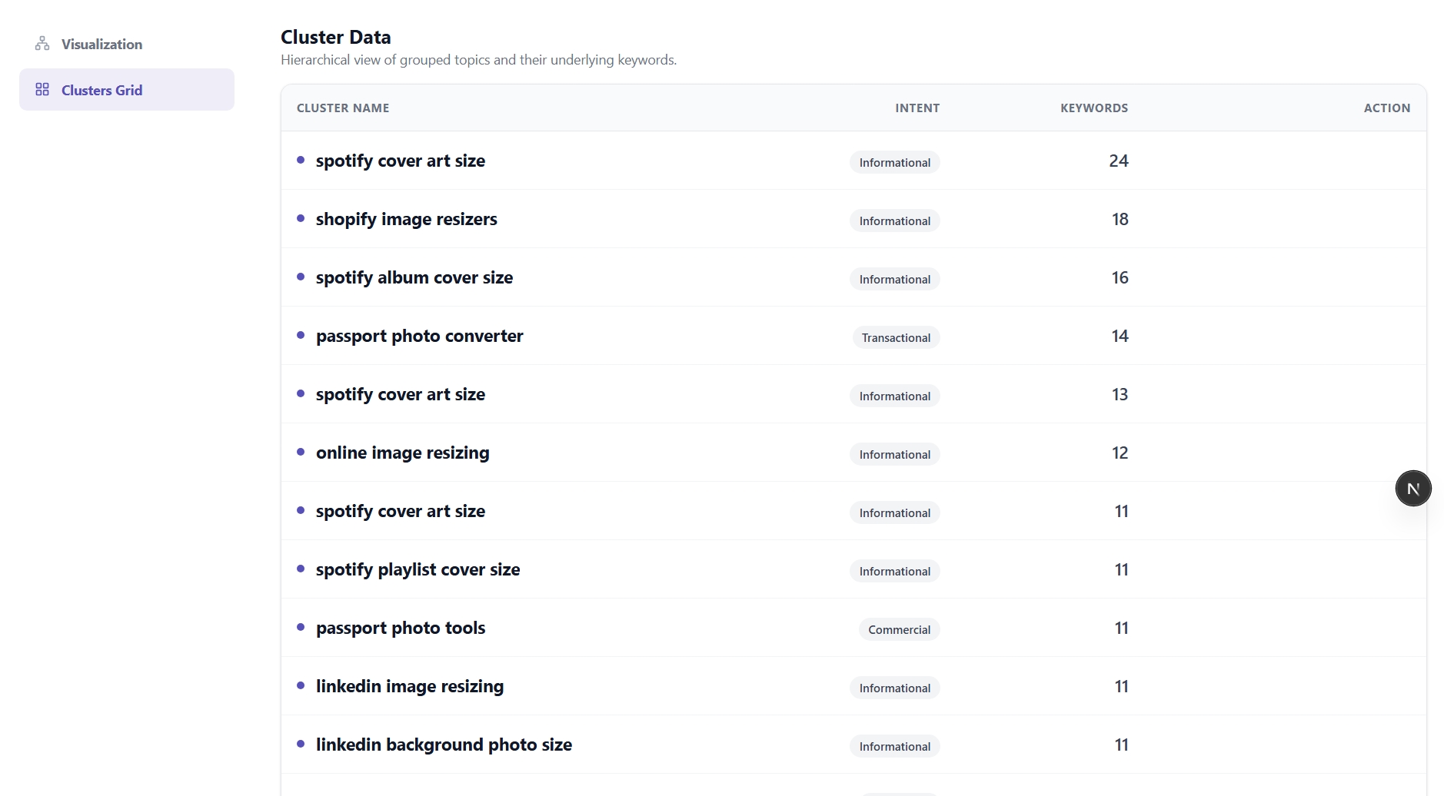
Task: Click the Transactional intent badge
Action: 896,337
